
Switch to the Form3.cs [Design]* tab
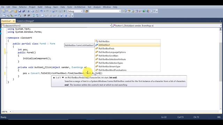point(25,21)
